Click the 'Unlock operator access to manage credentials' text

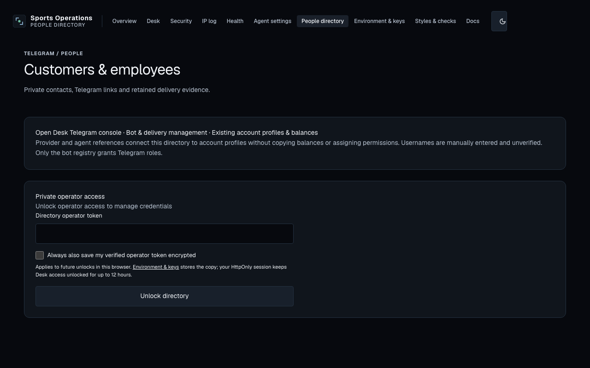pyautogui.click(x=104, y=206)
